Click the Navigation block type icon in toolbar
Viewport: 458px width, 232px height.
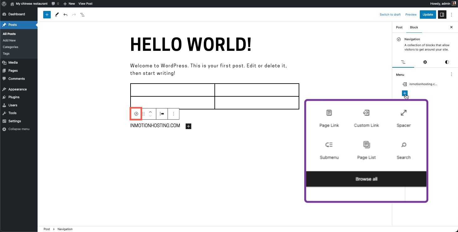point(136,114)
